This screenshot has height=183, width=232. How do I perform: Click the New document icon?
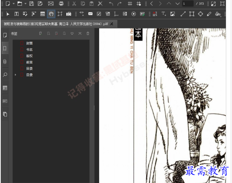[8, 3]
